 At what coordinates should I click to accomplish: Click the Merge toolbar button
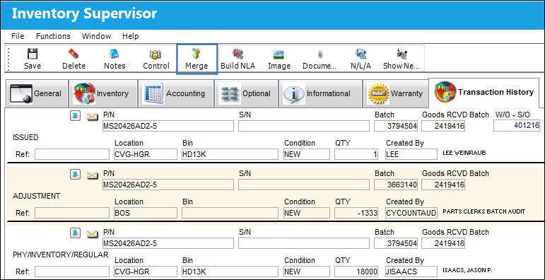pyautogui.click(x=197, y=59)
